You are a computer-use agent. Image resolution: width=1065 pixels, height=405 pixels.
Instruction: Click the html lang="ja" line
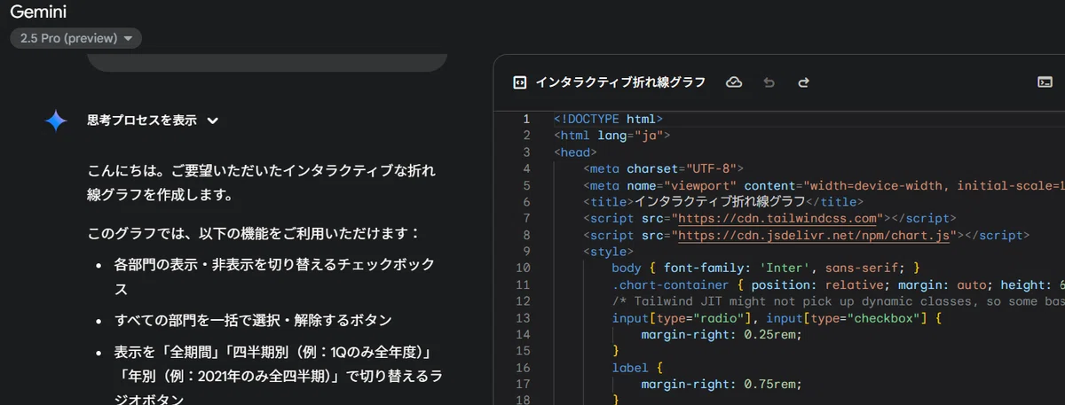(612, 136)
